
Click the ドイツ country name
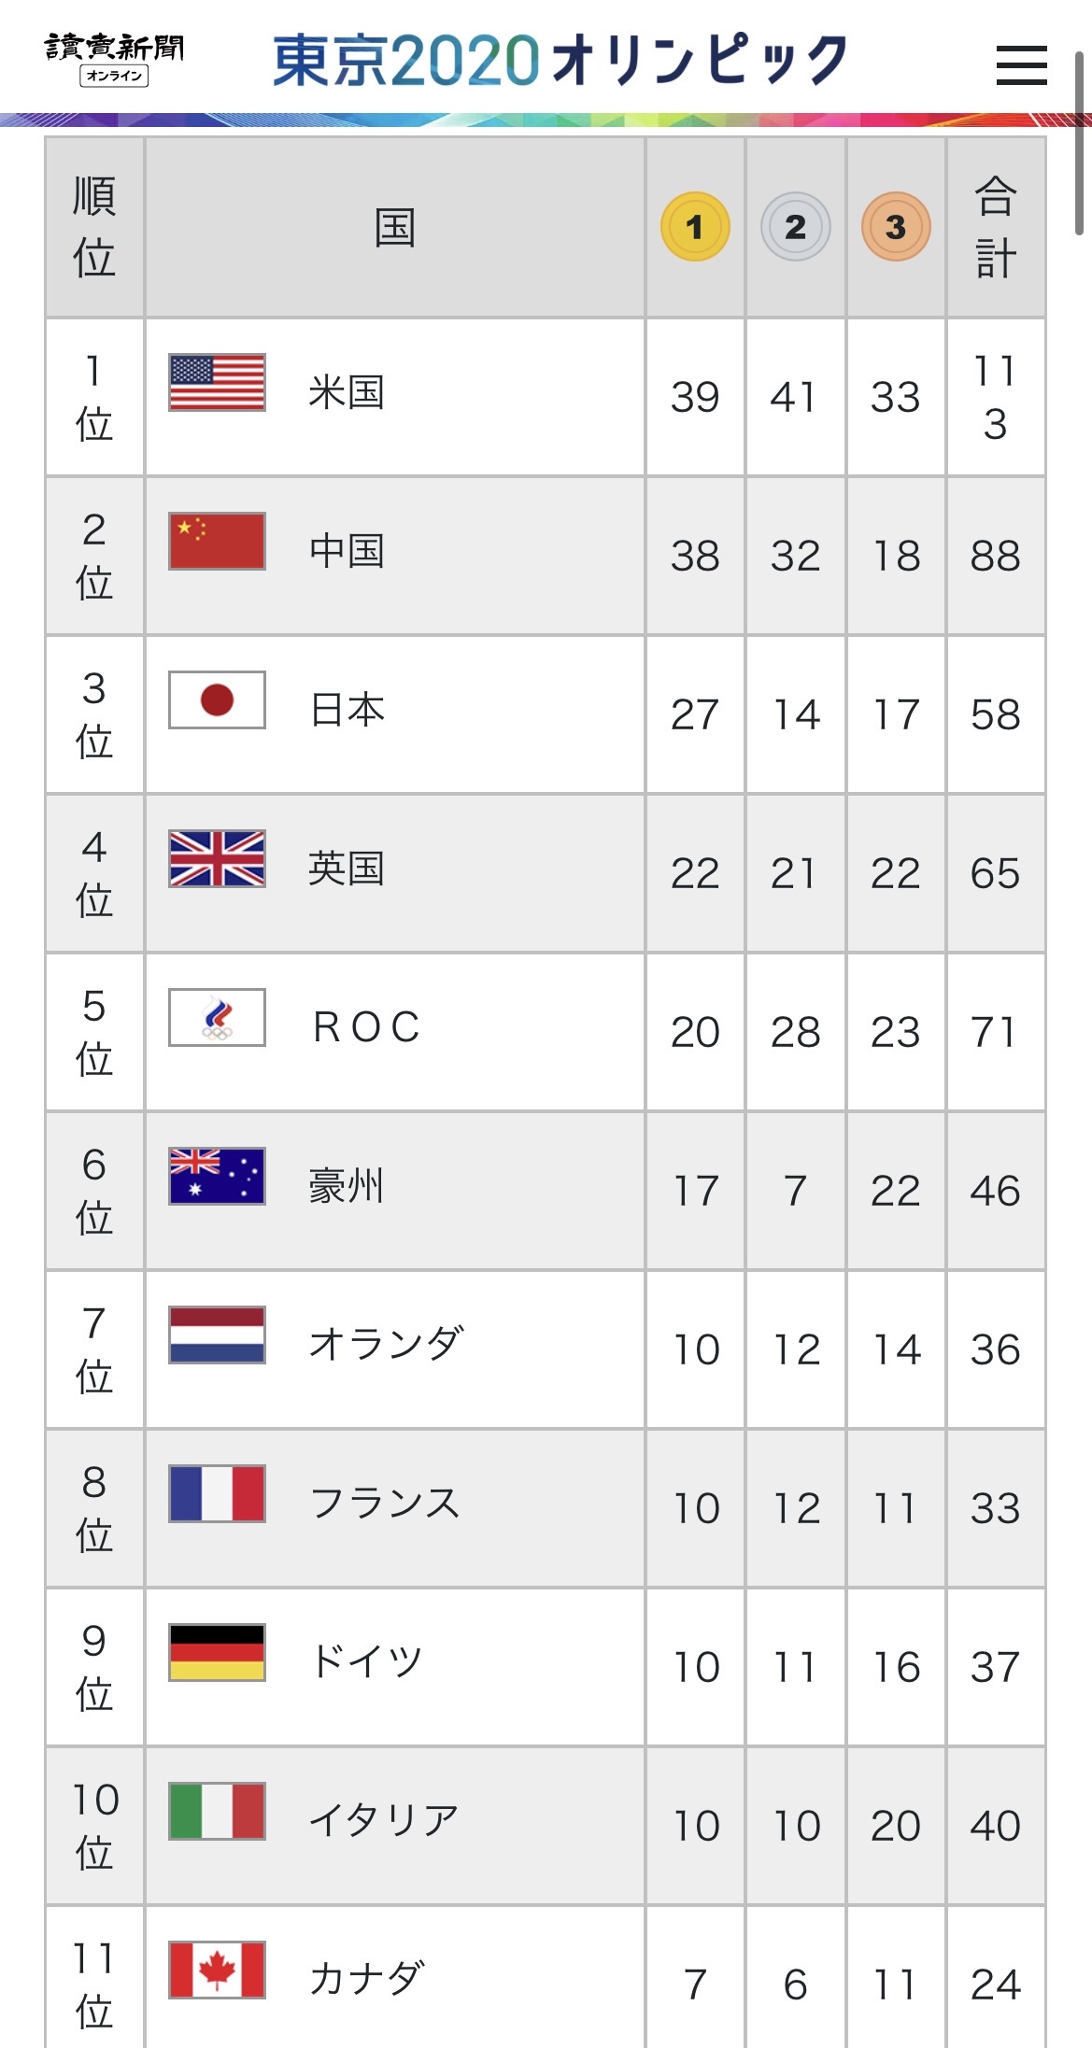367,1662
